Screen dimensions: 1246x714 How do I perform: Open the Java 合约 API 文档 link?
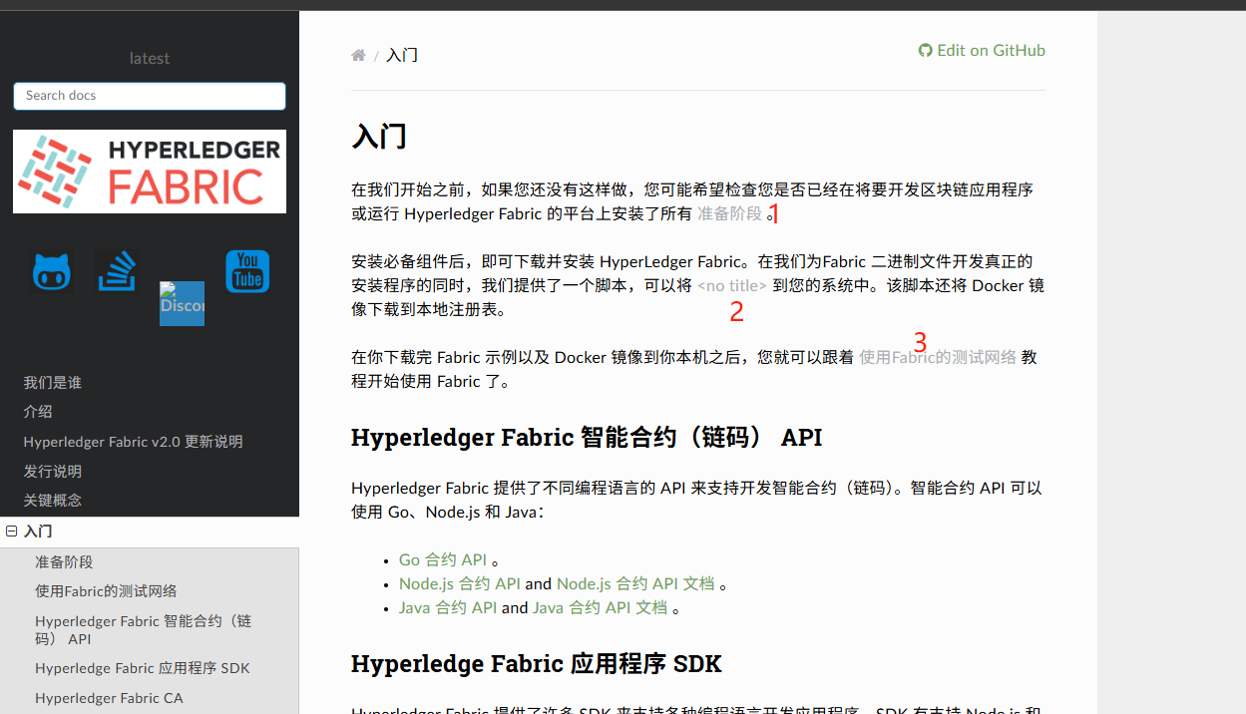click(x=600, y=607)
